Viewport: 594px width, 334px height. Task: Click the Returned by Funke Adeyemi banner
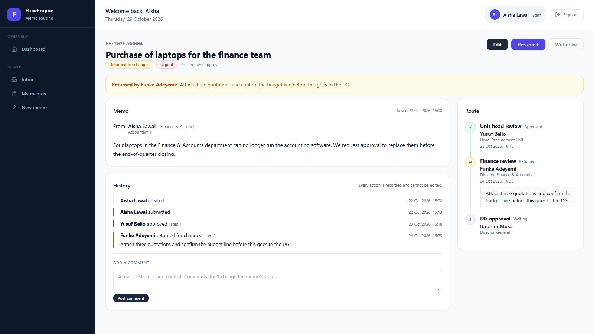coord(345,85)
